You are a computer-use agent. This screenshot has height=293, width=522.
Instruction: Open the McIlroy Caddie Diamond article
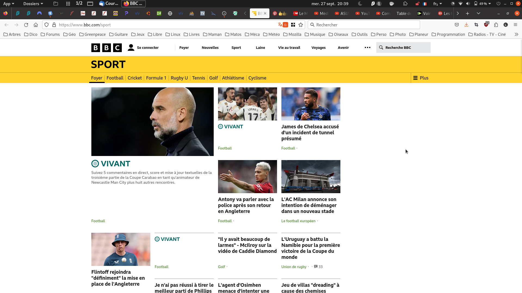point(247,245)
